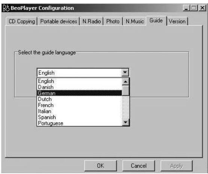Choose English in the language list
The height and width of the screenshot is (174, 208).
(79, 81)
